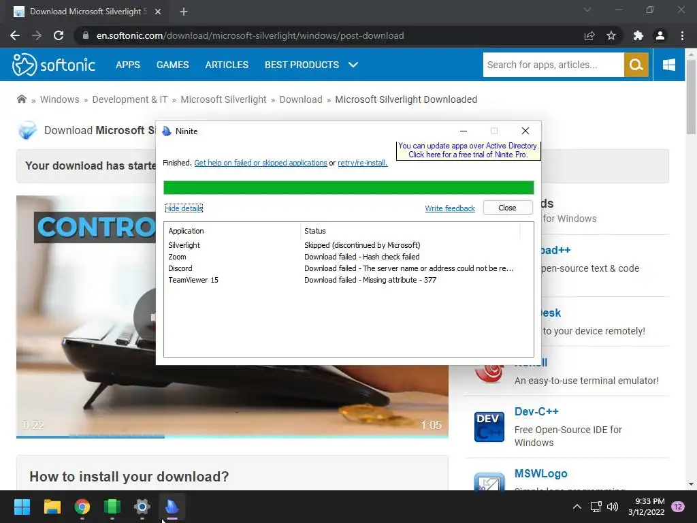This screenshot has height=523, width=697.
Task: Click the MSWLogo title link
Action: click(540, 474)
